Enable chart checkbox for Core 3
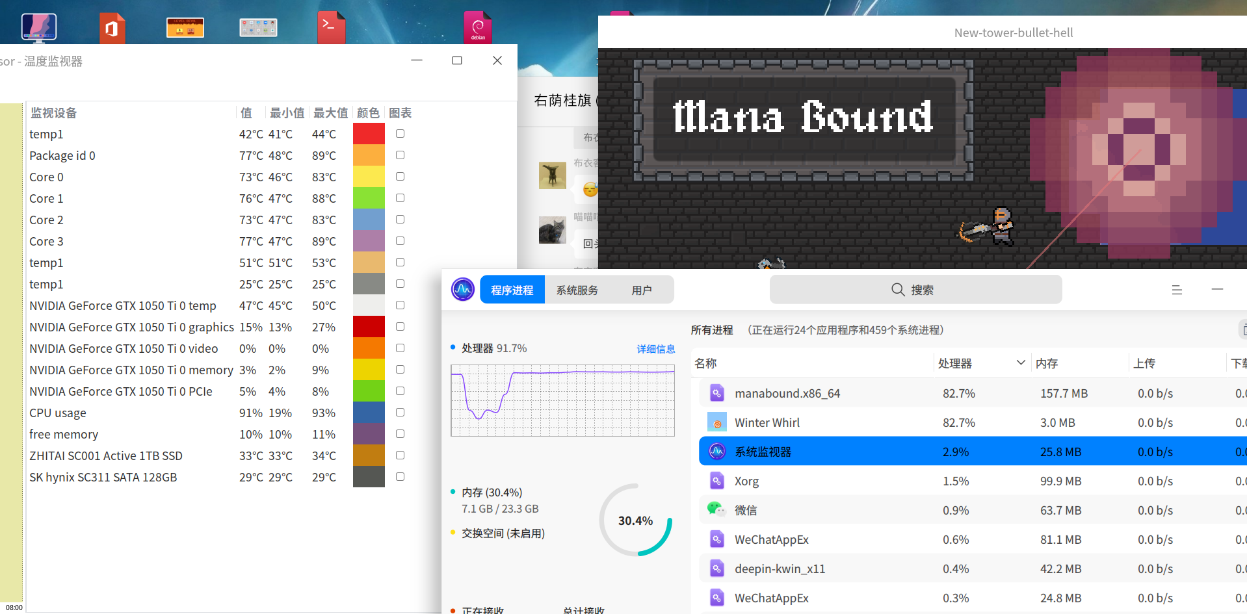1247x614 pixels. [x=400, y=241]
